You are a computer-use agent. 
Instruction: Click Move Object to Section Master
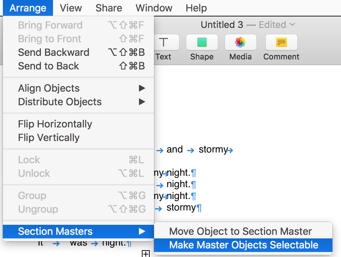click(x=241, y=231)
